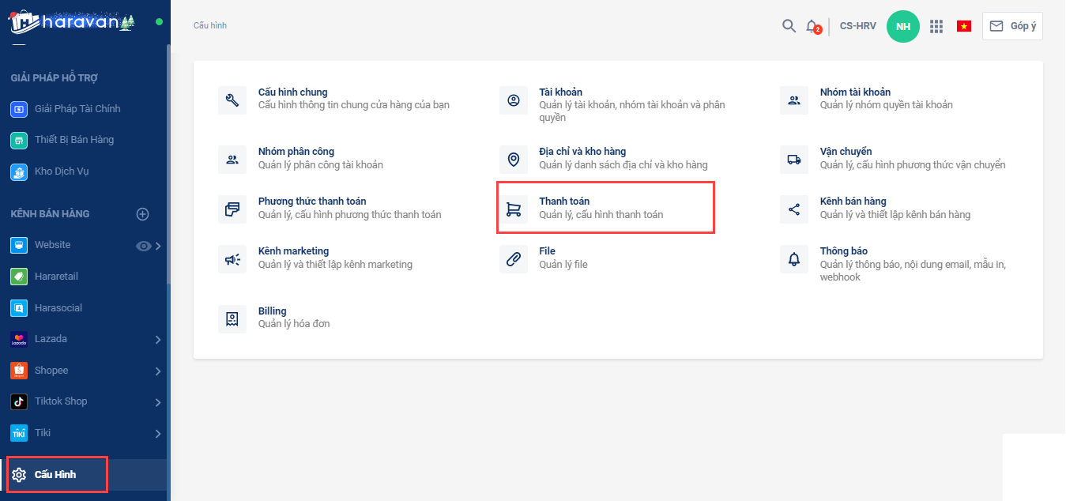This screenshot has width=1066, height=501.
Task: Expand the Tiktok Shop submenu arrow
Action: 158,402
